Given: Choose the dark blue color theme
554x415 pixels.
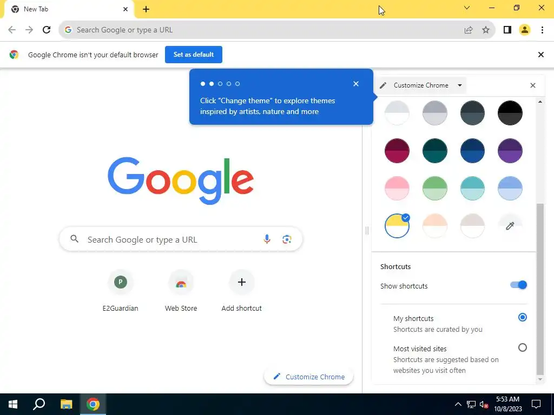Looking at the screenshot, I should [x=472, y=151].
